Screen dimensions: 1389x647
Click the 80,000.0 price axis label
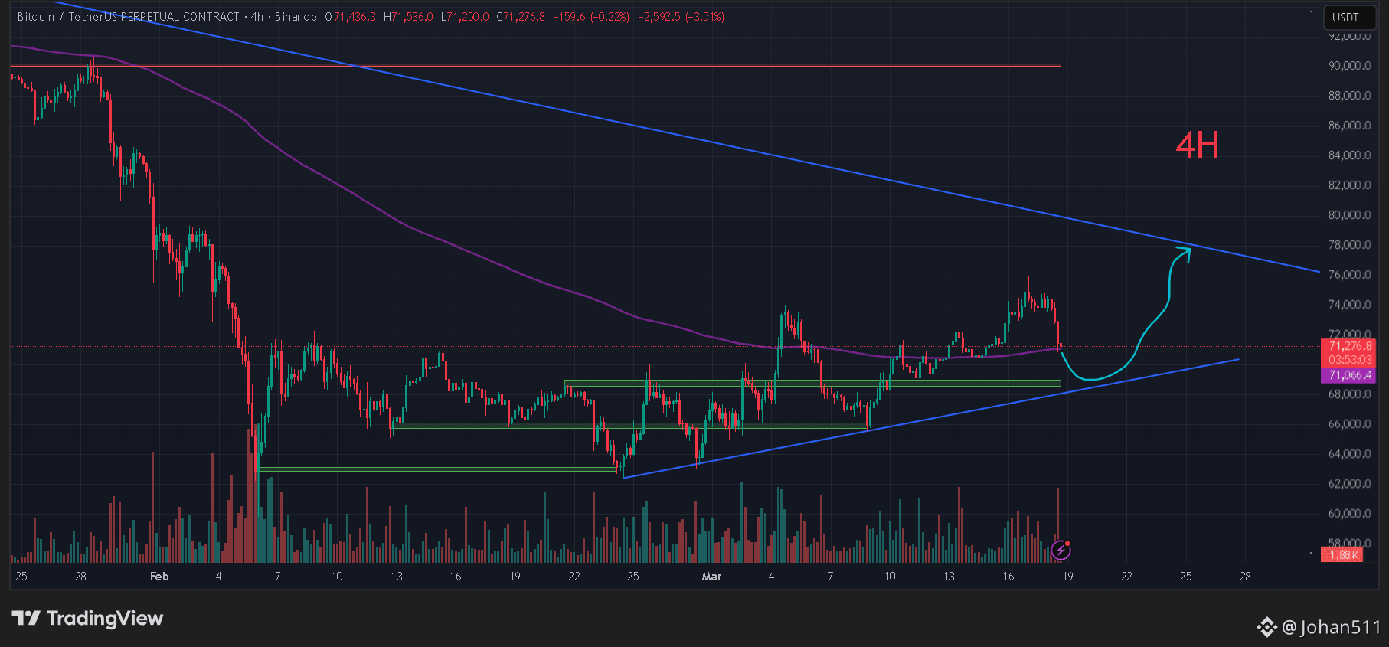coord(1349,215)
